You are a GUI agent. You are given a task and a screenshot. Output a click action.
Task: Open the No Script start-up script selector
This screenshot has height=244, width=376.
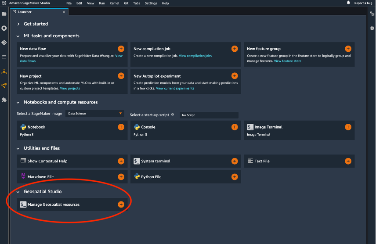209,115
